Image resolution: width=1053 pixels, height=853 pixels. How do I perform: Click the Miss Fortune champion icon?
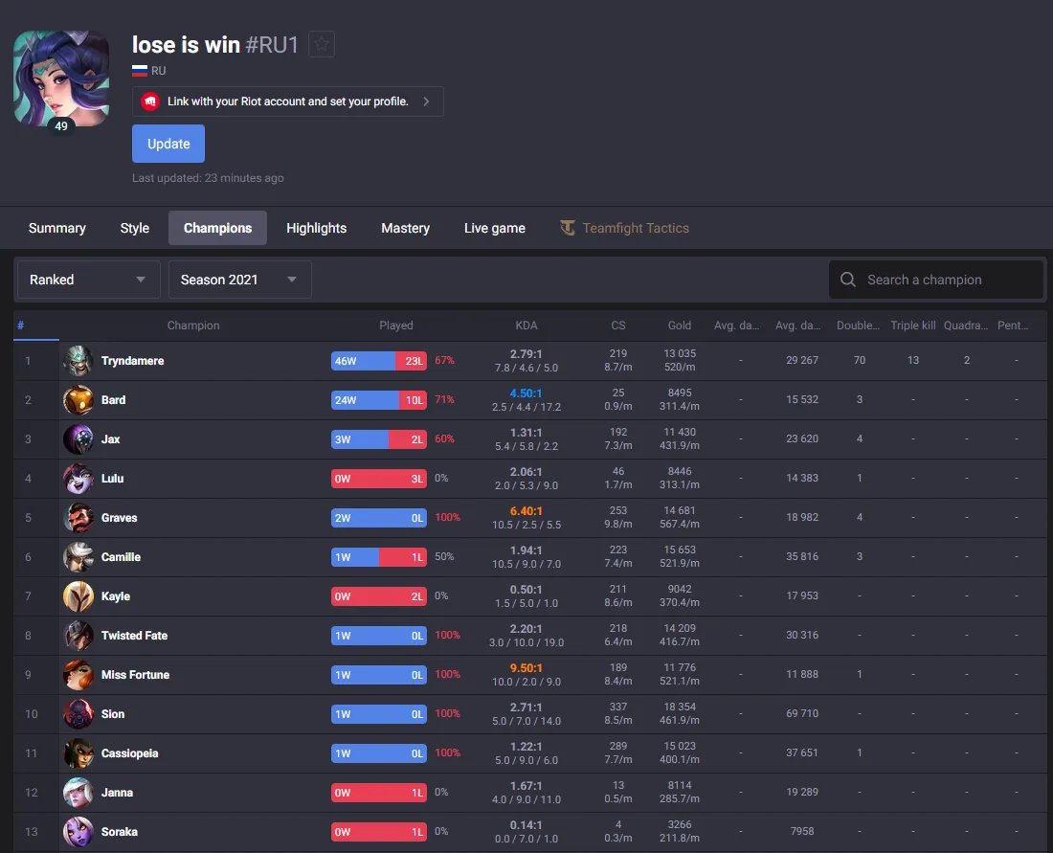(x=78, y=675)
